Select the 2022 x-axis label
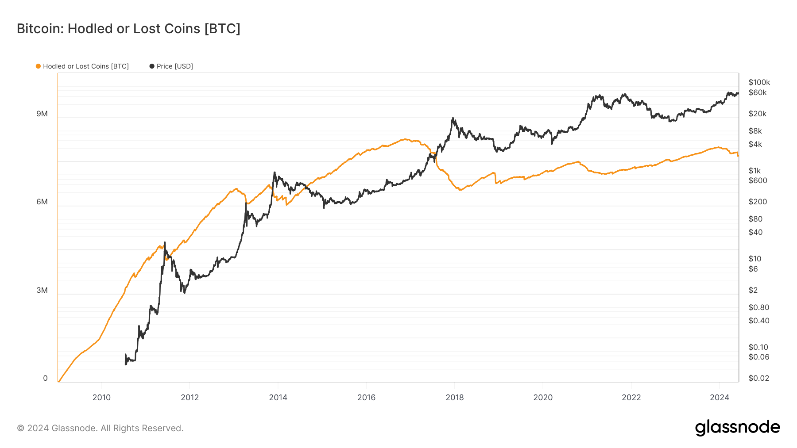This screenshot has width=797, height=448. coord(631,397)
